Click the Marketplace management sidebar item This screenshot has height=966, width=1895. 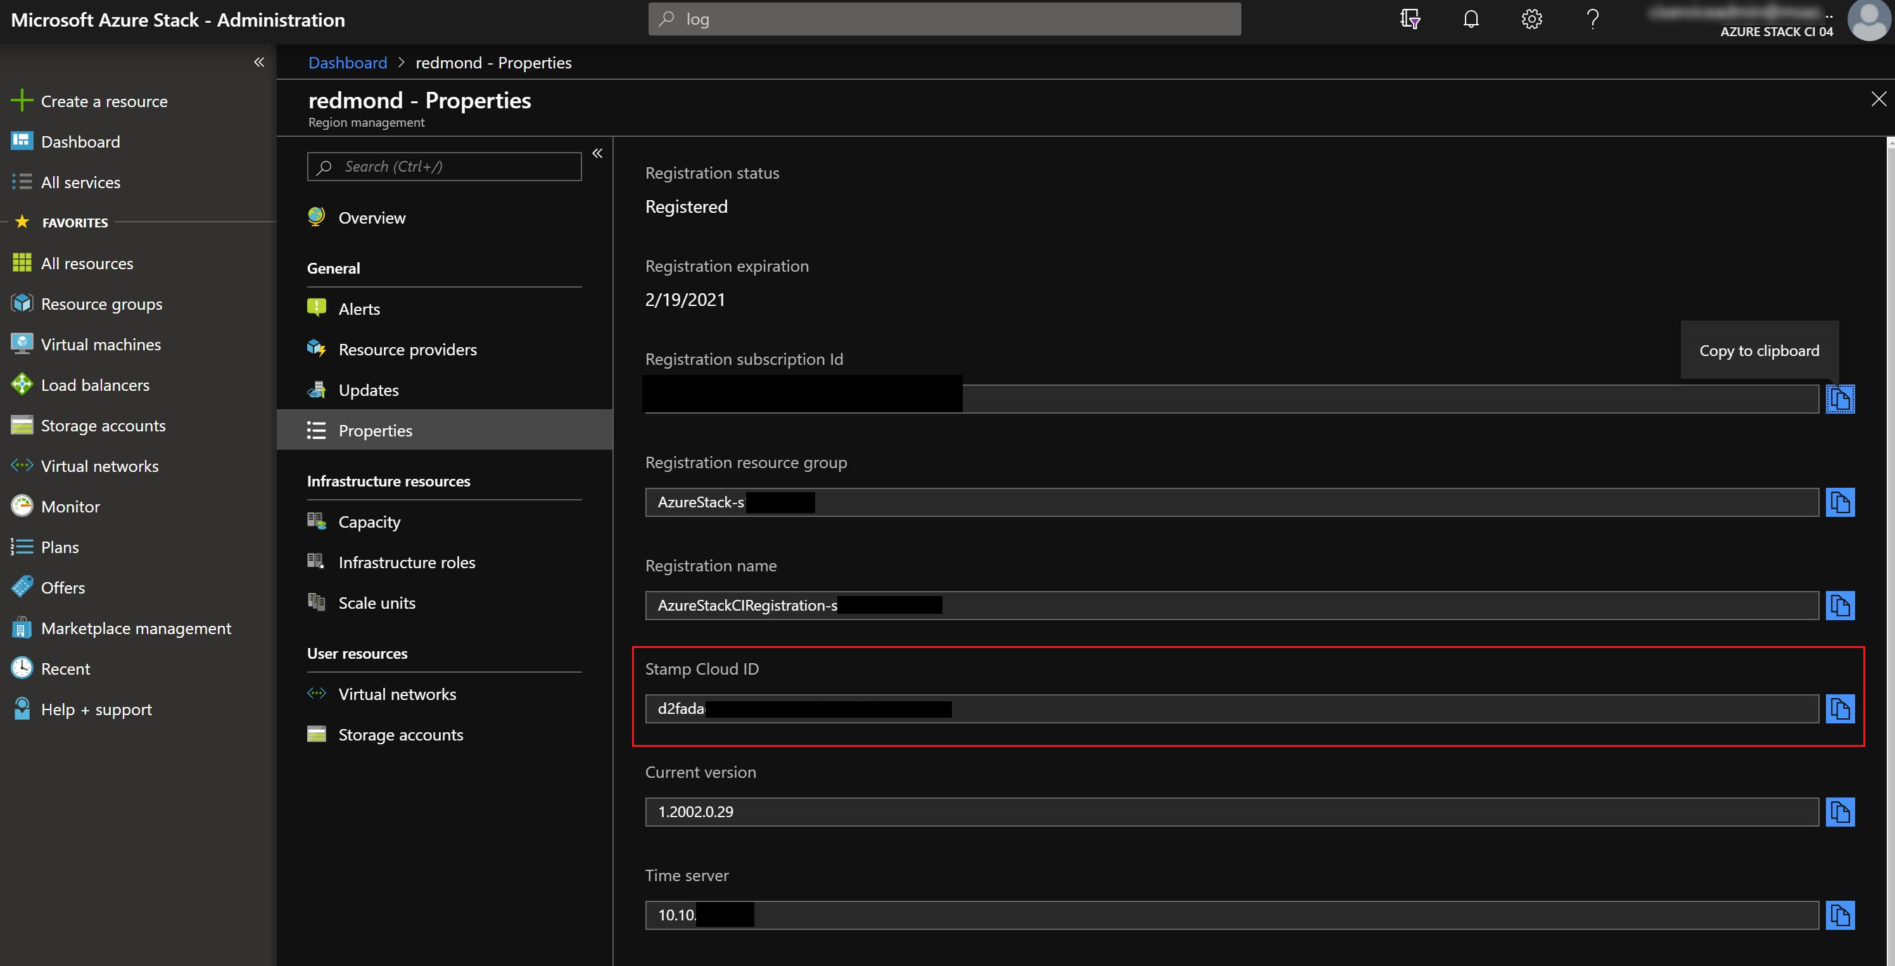137,627
